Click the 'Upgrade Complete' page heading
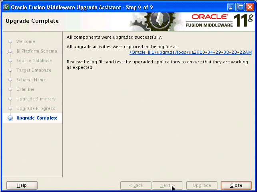Viewport: 257px width, 192px height. coord(32,21)
